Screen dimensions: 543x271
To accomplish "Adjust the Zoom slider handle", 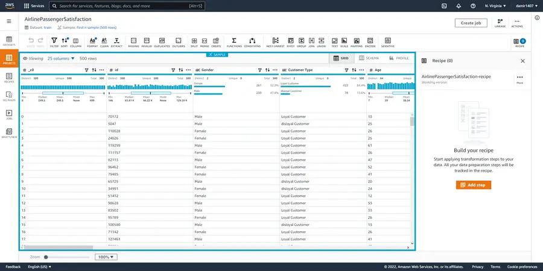I will (x=46, y=257).
